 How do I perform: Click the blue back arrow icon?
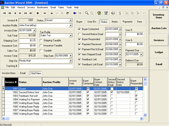[75, 13]
